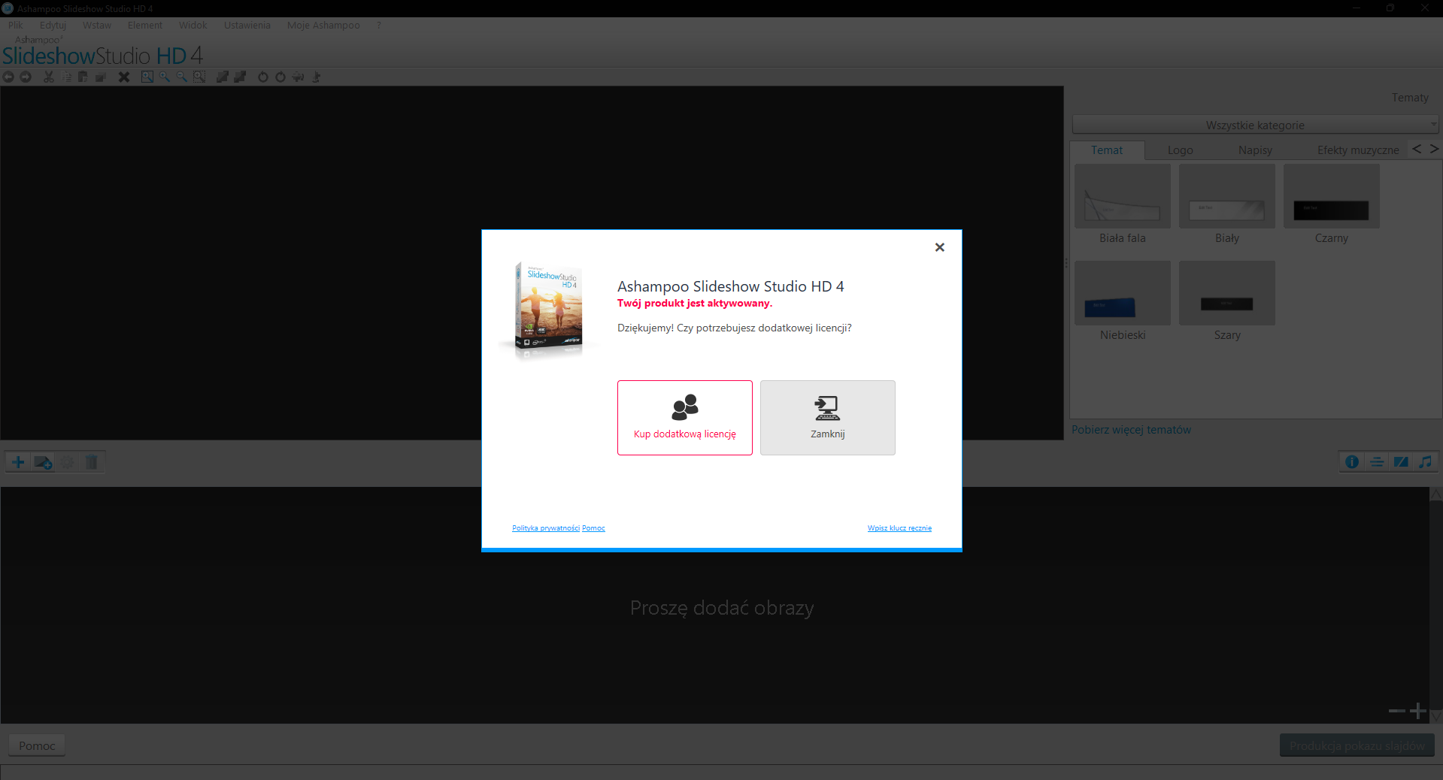Open slide settings via the gear icon
Image resolution: width=1443 pixels, height=780 pixels.
point(68,462)
